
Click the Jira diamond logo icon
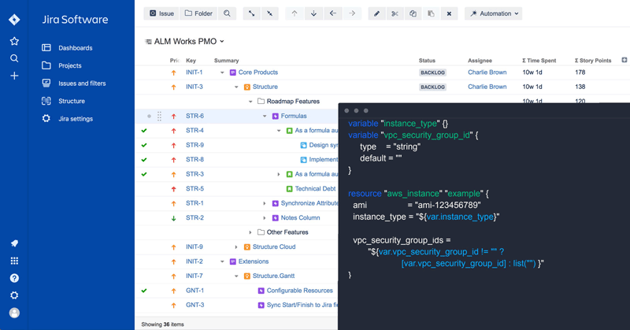pos(14,19)
